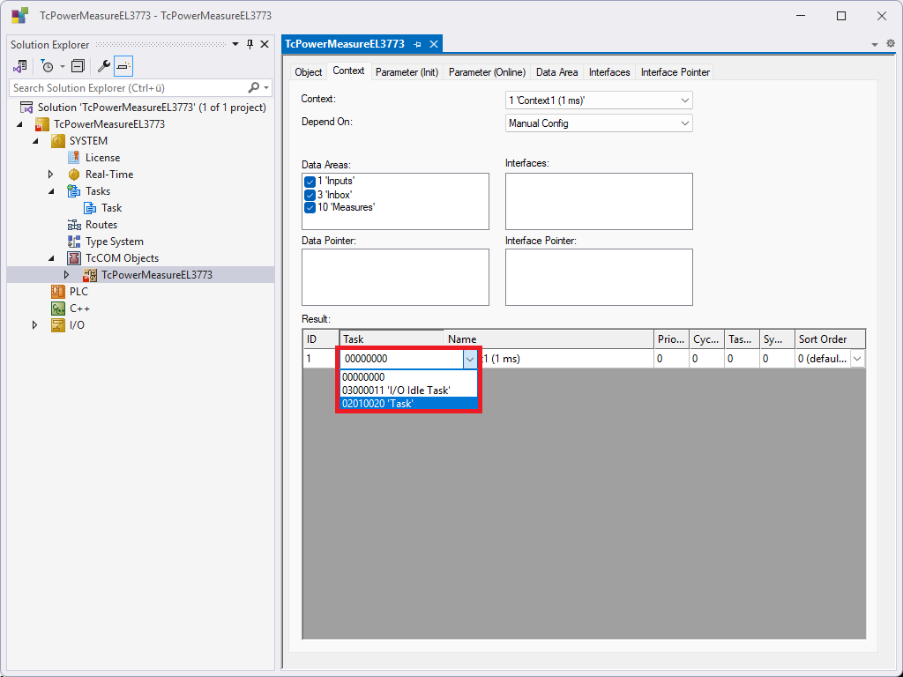This screenshot has height=677, width=903.
Task: Click the SYSTEM node icon
Action: pos(57,140)
